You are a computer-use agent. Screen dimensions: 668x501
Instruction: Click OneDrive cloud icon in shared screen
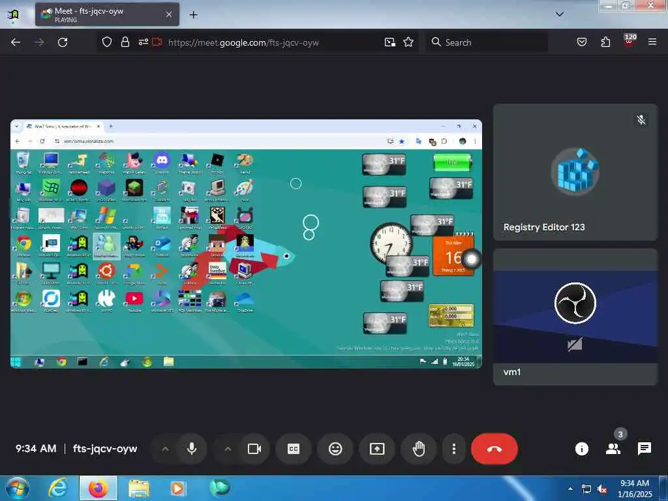click(245, 301)
